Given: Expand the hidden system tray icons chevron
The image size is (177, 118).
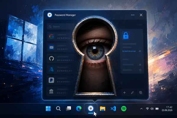Looking at the screenshot, I should pos(141,109).
